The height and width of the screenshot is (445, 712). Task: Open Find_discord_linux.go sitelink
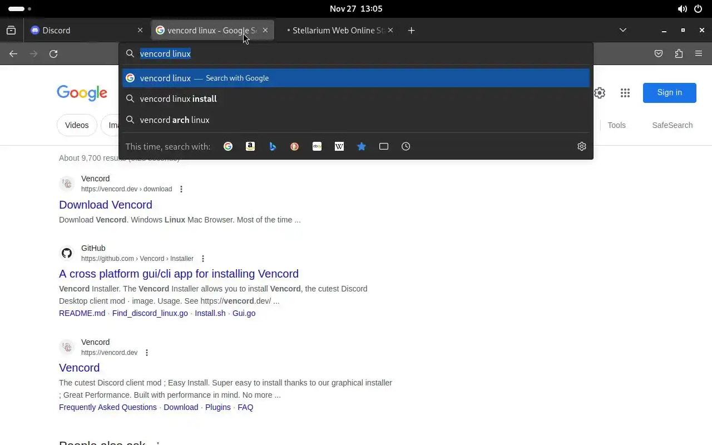150,313
